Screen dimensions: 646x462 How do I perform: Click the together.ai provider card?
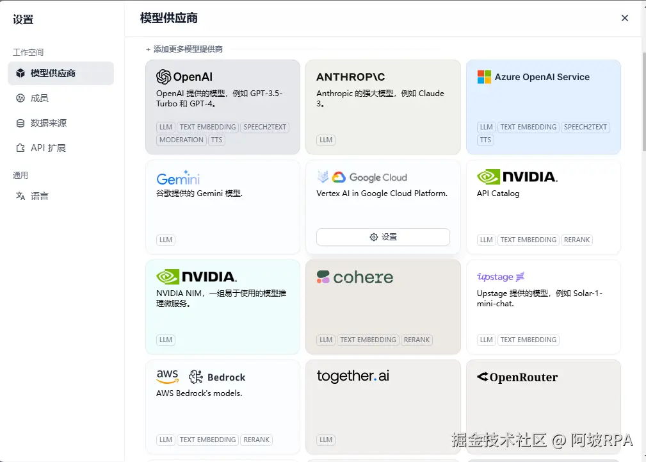(383, 407)
